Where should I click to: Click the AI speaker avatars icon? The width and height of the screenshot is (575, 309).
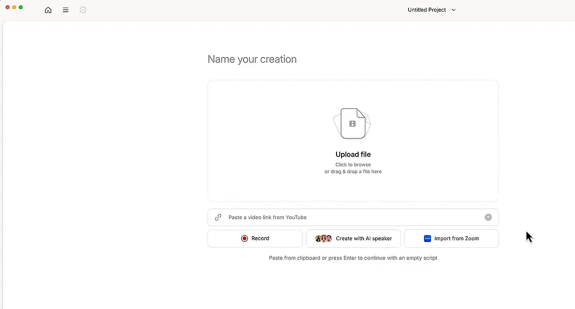pyautogui.click(x=323, y=238)
